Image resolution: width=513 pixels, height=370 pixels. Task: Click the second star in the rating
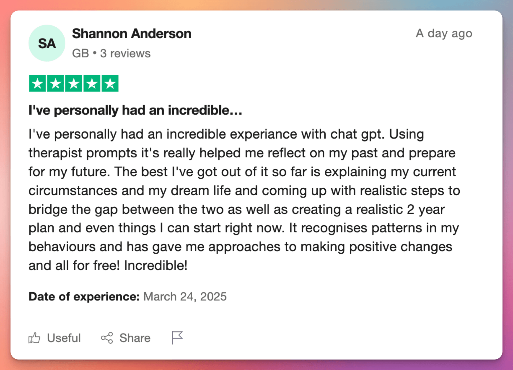(x=55, y=83)
